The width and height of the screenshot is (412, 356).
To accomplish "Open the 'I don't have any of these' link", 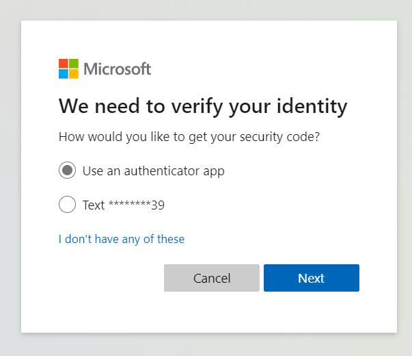I will 122,239.
